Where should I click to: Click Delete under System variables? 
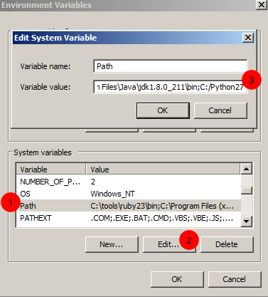(227, 244)
